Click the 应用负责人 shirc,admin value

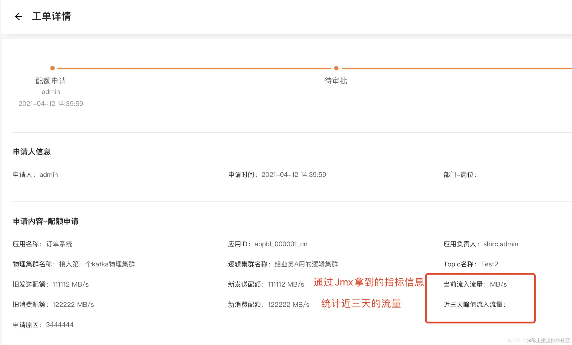tap(501, 244)
